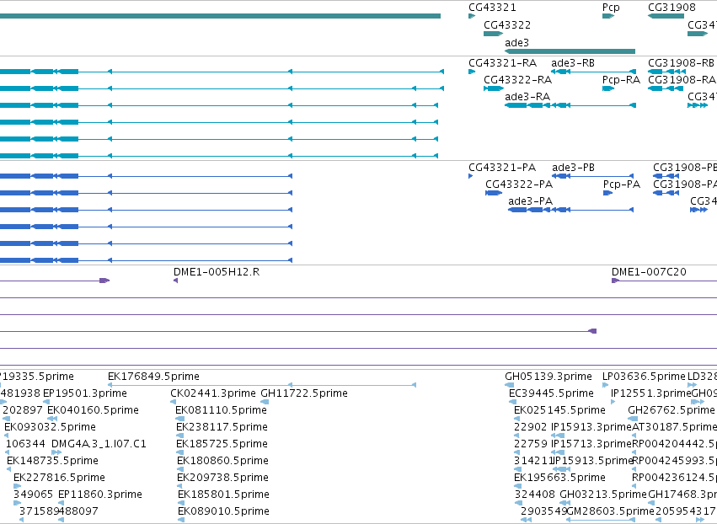Click the 349065 feature label

34,495
